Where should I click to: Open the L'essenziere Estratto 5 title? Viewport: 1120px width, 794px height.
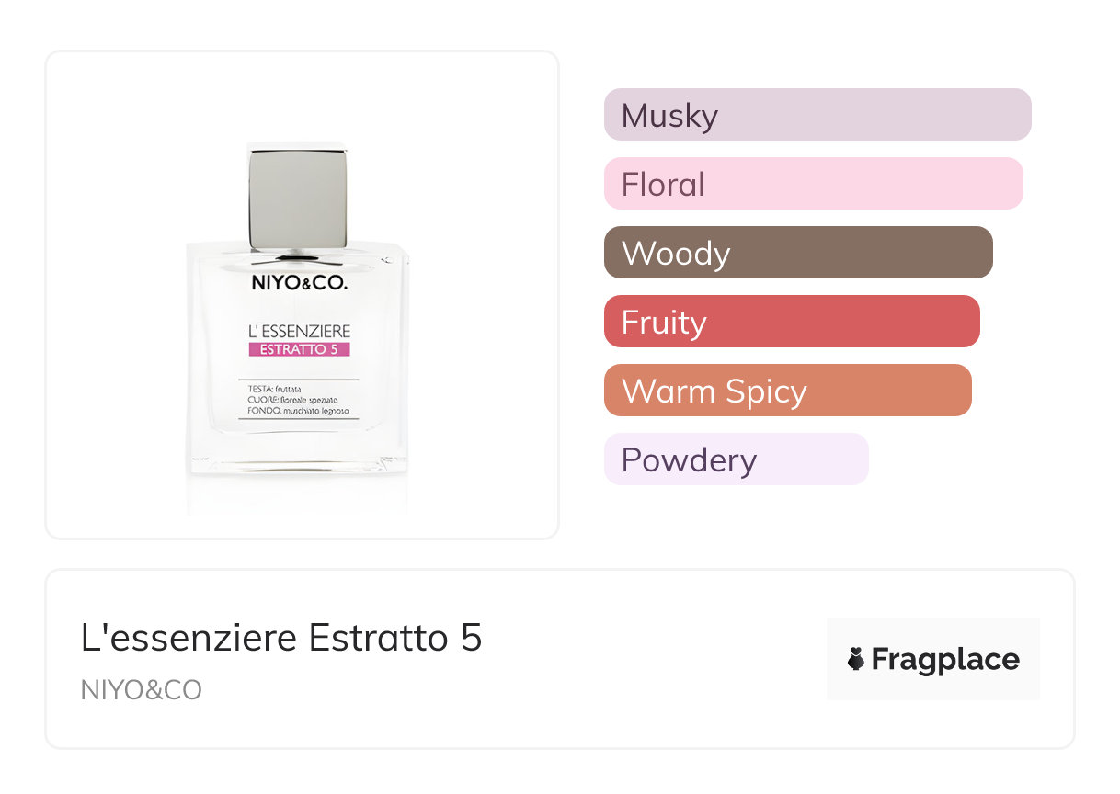coord(281,638)
